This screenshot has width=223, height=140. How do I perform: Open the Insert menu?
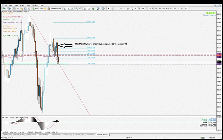coord(16,5)
